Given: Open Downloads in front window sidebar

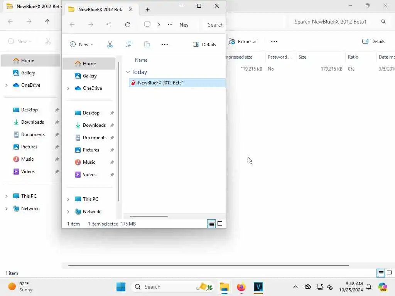Looking at the screenshot, I should click(x=89, y=125).
